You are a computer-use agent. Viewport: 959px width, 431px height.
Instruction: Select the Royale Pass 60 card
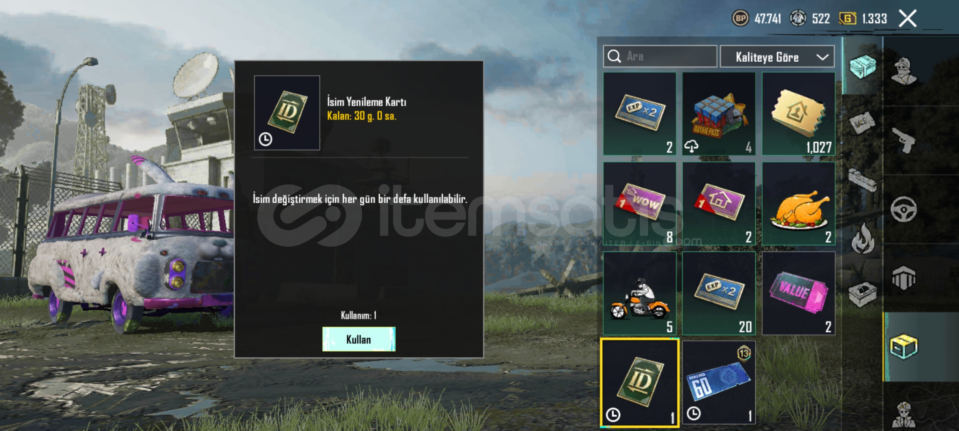(x=719, y=383)
